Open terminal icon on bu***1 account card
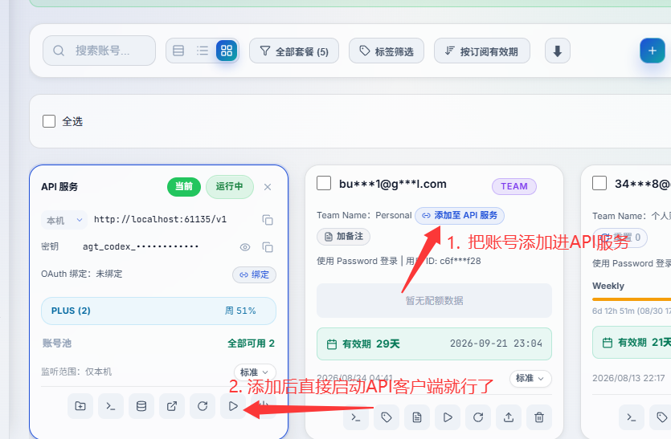 click(356, 417)
